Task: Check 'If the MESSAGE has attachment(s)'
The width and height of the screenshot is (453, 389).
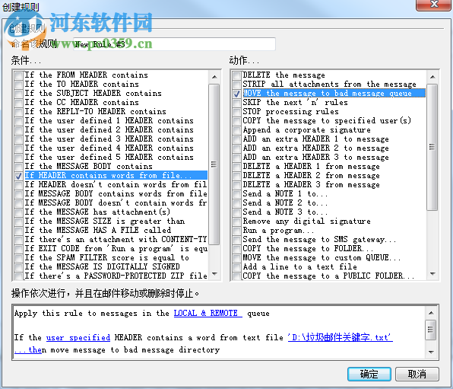Action: click(x=18, y=212)
